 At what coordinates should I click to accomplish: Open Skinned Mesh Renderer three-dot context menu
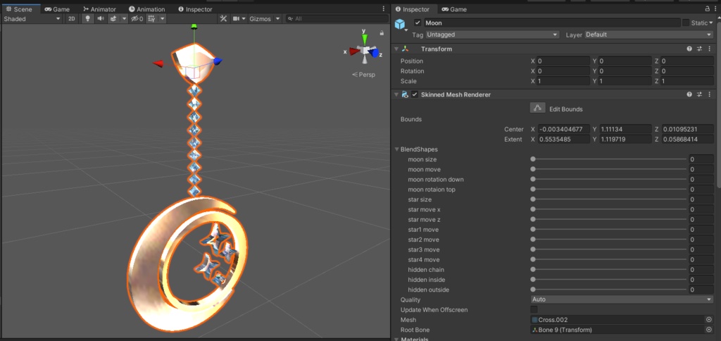pos(709,94)
